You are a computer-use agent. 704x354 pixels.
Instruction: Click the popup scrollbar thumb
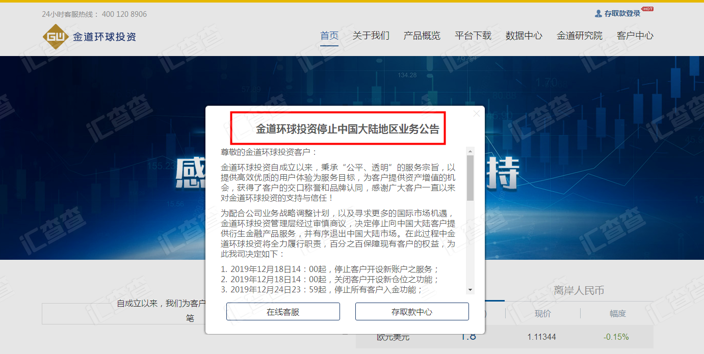click(x=471, y=178)
